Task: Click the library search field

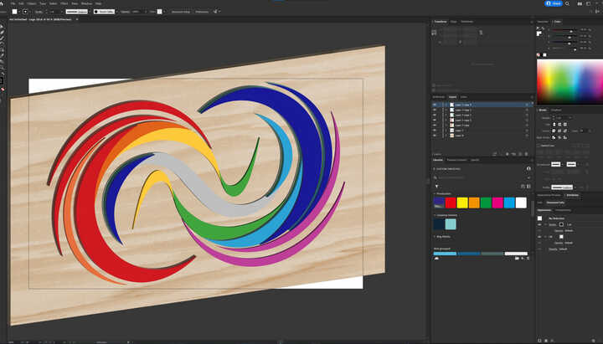Action: pyautogui.click(x=481, y=177)
